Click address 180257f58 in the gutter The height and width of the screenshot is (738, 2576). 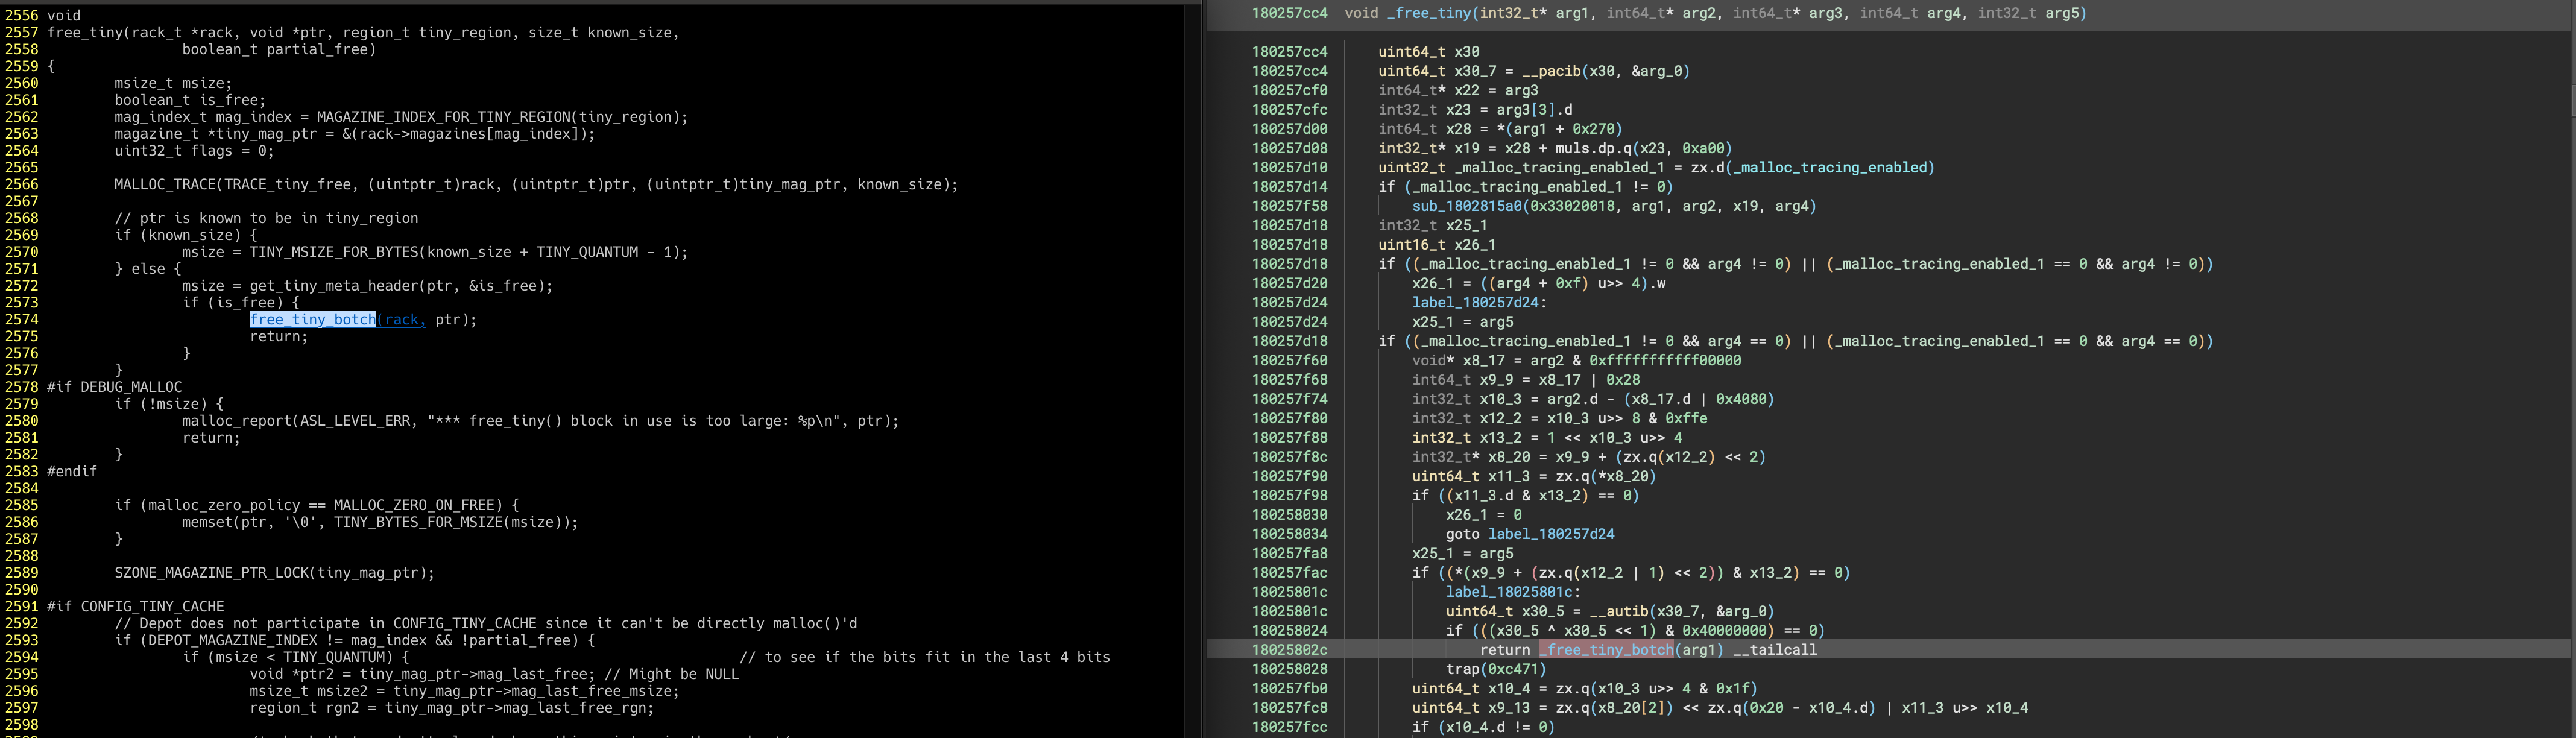(x=1289, y=206)
